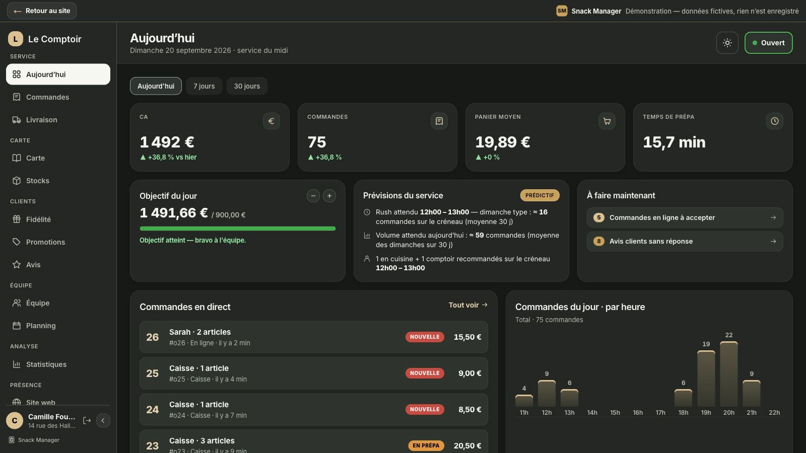Open order 24 Caisse 8,50 €
Viewport: 806px width, 453px height.
[x=313, y=409]
